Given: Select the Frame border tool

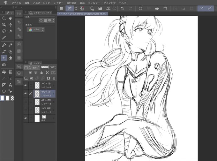Looking at the screenshot, I should click(x=11, y=79).
